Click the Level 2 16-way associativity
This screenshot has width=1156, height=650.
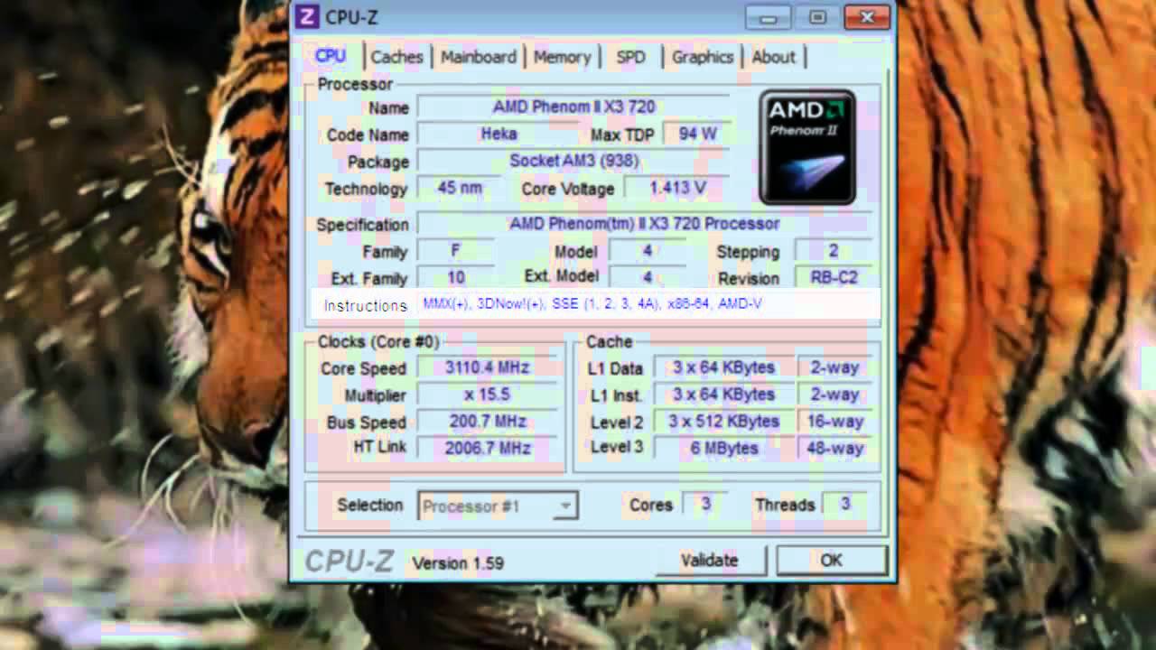click(835, 421)
